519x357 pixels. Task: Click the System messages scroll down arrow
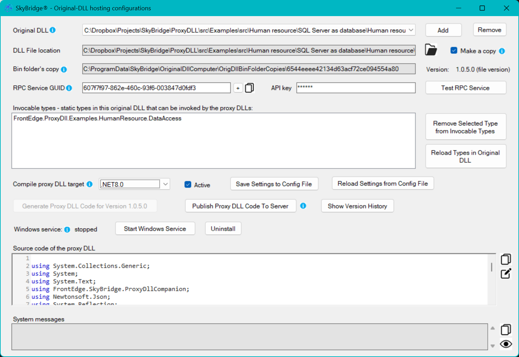493,346
